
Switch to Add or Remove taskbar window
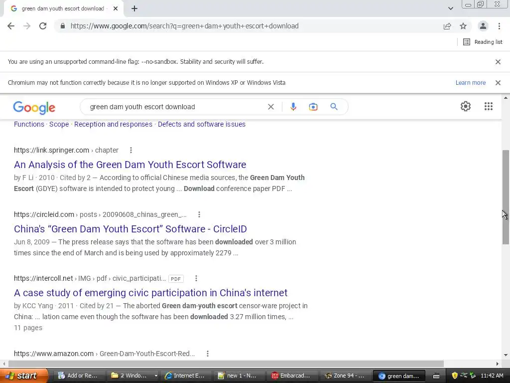78,376
